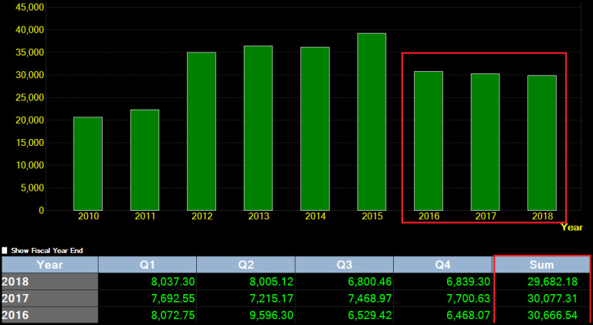Click the 2010 bar in the chart
This screenshot has width=593, height=325.
point(88,164)
